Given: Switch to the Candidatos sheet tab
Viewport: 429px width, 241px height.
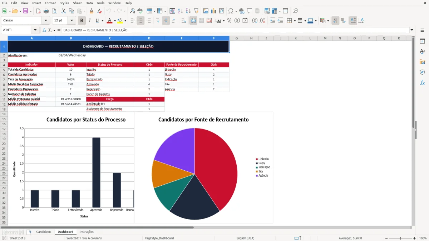Looking at the screenshot, I should [x=44, y=232].
